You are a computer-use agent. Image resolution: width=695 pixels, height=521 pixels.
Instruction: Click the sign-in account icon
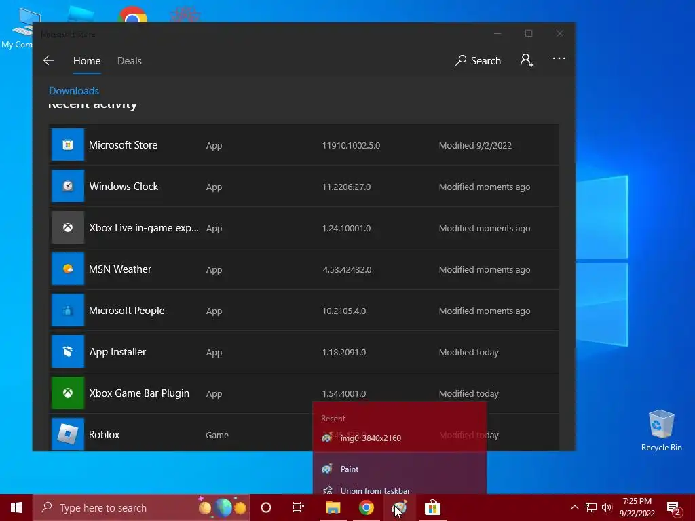(527, 60)
